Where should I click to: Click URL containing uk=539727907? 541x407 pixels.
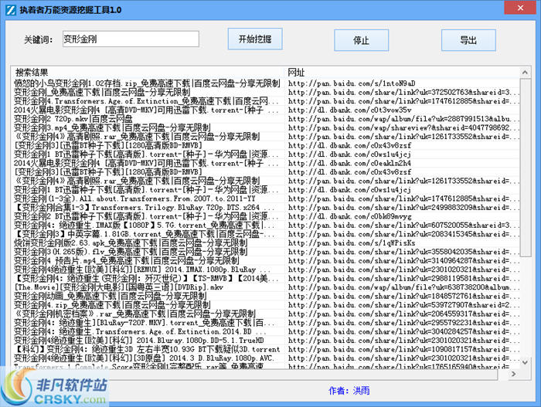tap(403, 305)
